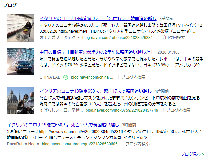Click the 3時間前 timestamp of first result
The image size is (208, 162).
coord(166,19)
